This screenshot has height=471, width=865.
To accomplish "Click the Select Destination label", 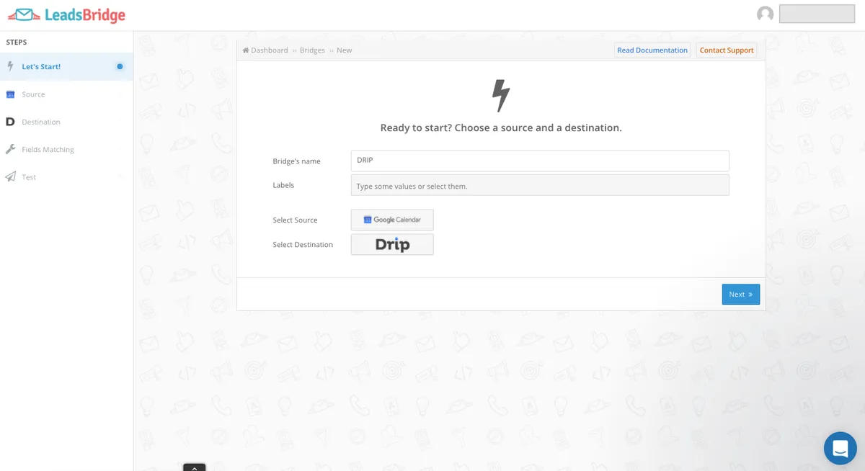I will [x=303, y=245].
